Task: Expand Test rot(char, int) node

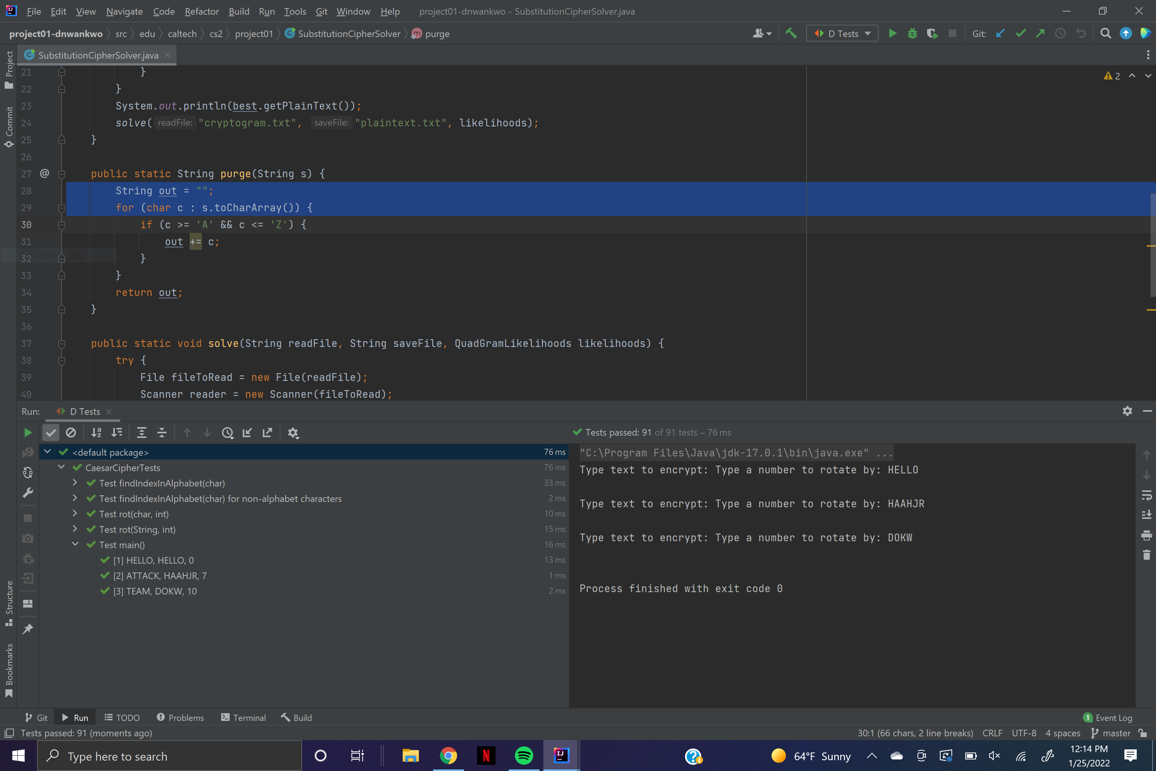Action: click(75, 513)
